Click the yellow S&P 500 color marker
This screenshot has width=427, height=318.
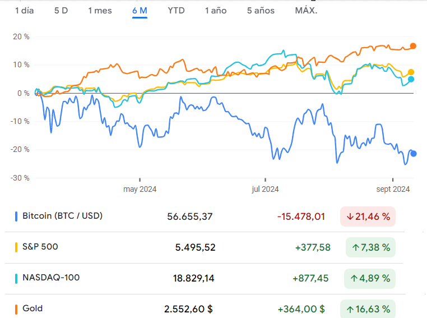pyautogui.click(x=16, y=247)
